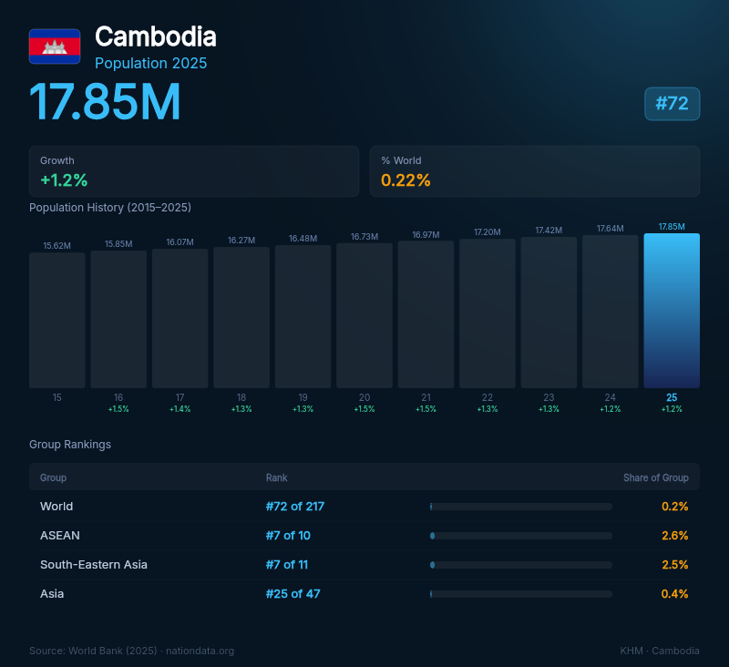Click the year 15 axis label

(x=56, y=397)
